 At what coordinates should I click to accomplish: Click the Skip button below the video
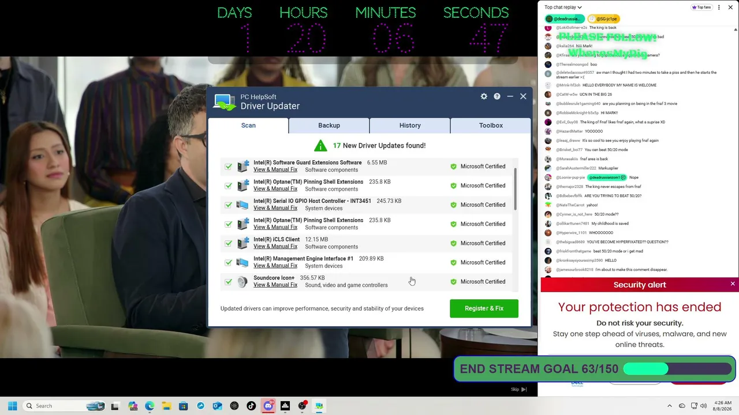pyautogui.click(x=518, y=390)
